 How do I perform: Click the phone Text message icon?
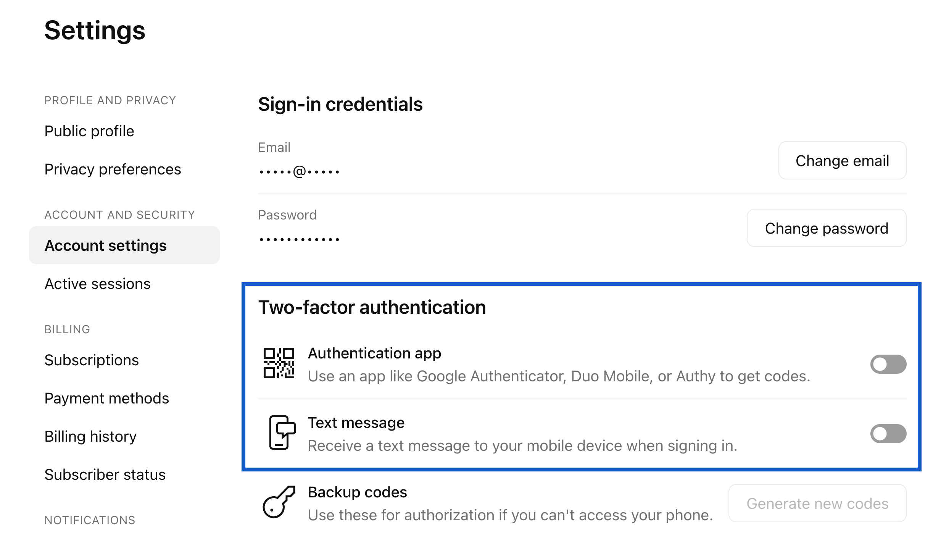pos(282,432)
